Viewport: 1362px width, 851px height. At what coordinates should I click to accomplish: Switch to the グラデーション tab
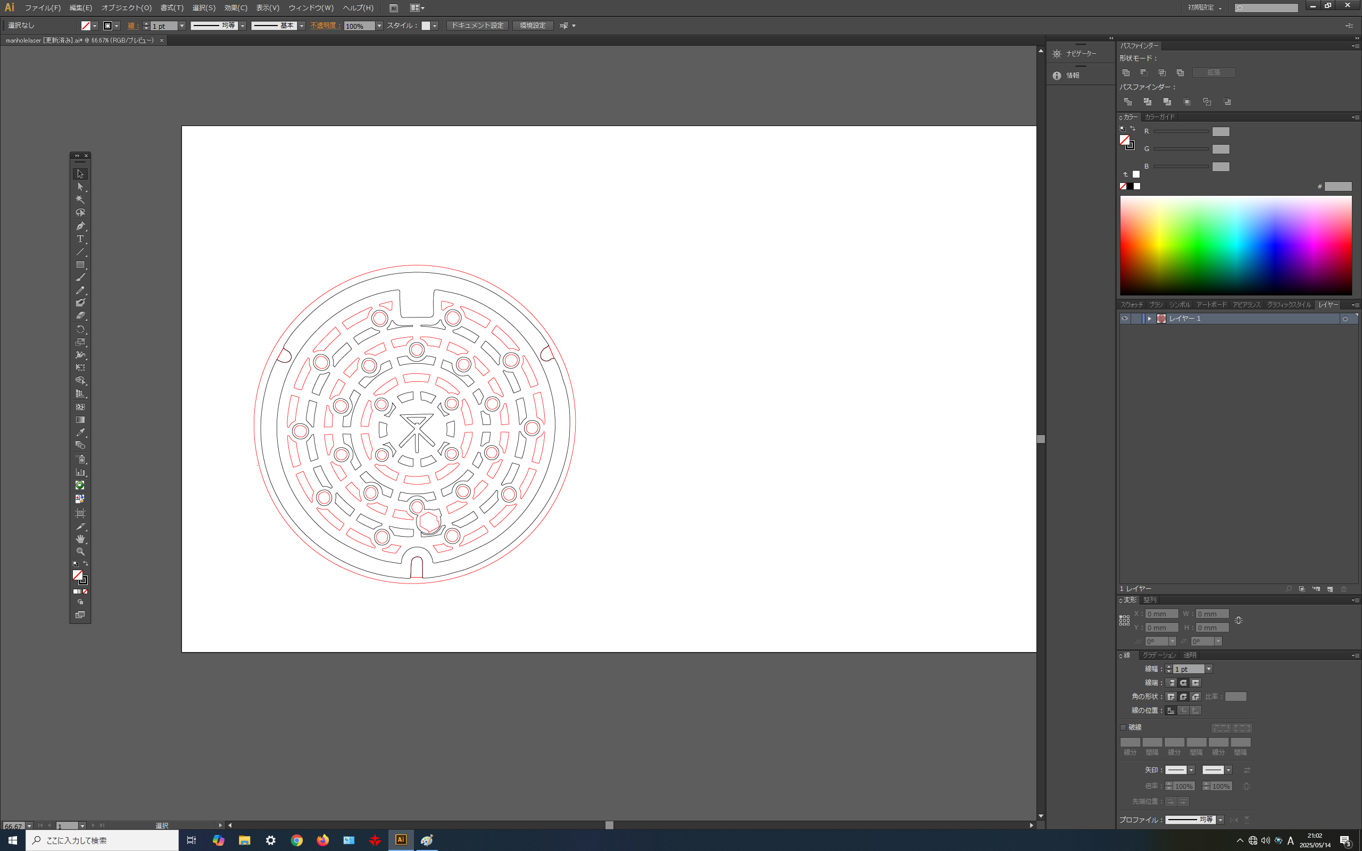click(1159, 655)
